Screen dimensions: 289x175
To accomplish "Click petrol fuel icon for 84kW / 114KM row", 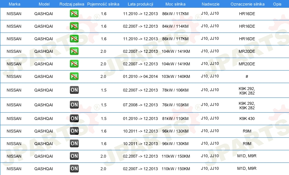I will coord(74,26).
